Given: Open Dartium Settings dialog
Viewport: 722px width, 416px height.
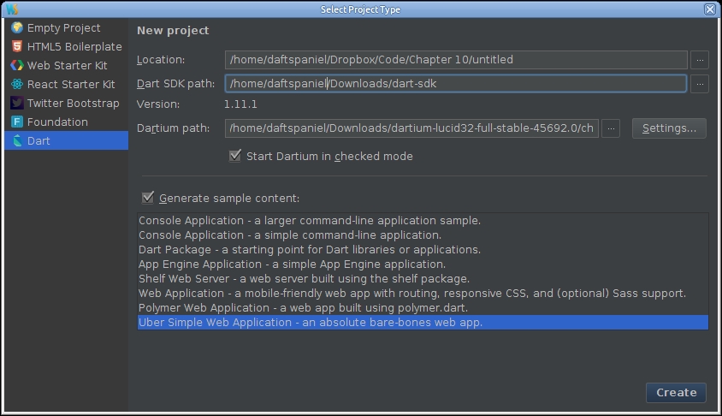Looking at the screenshot, I should pos(669,128).
